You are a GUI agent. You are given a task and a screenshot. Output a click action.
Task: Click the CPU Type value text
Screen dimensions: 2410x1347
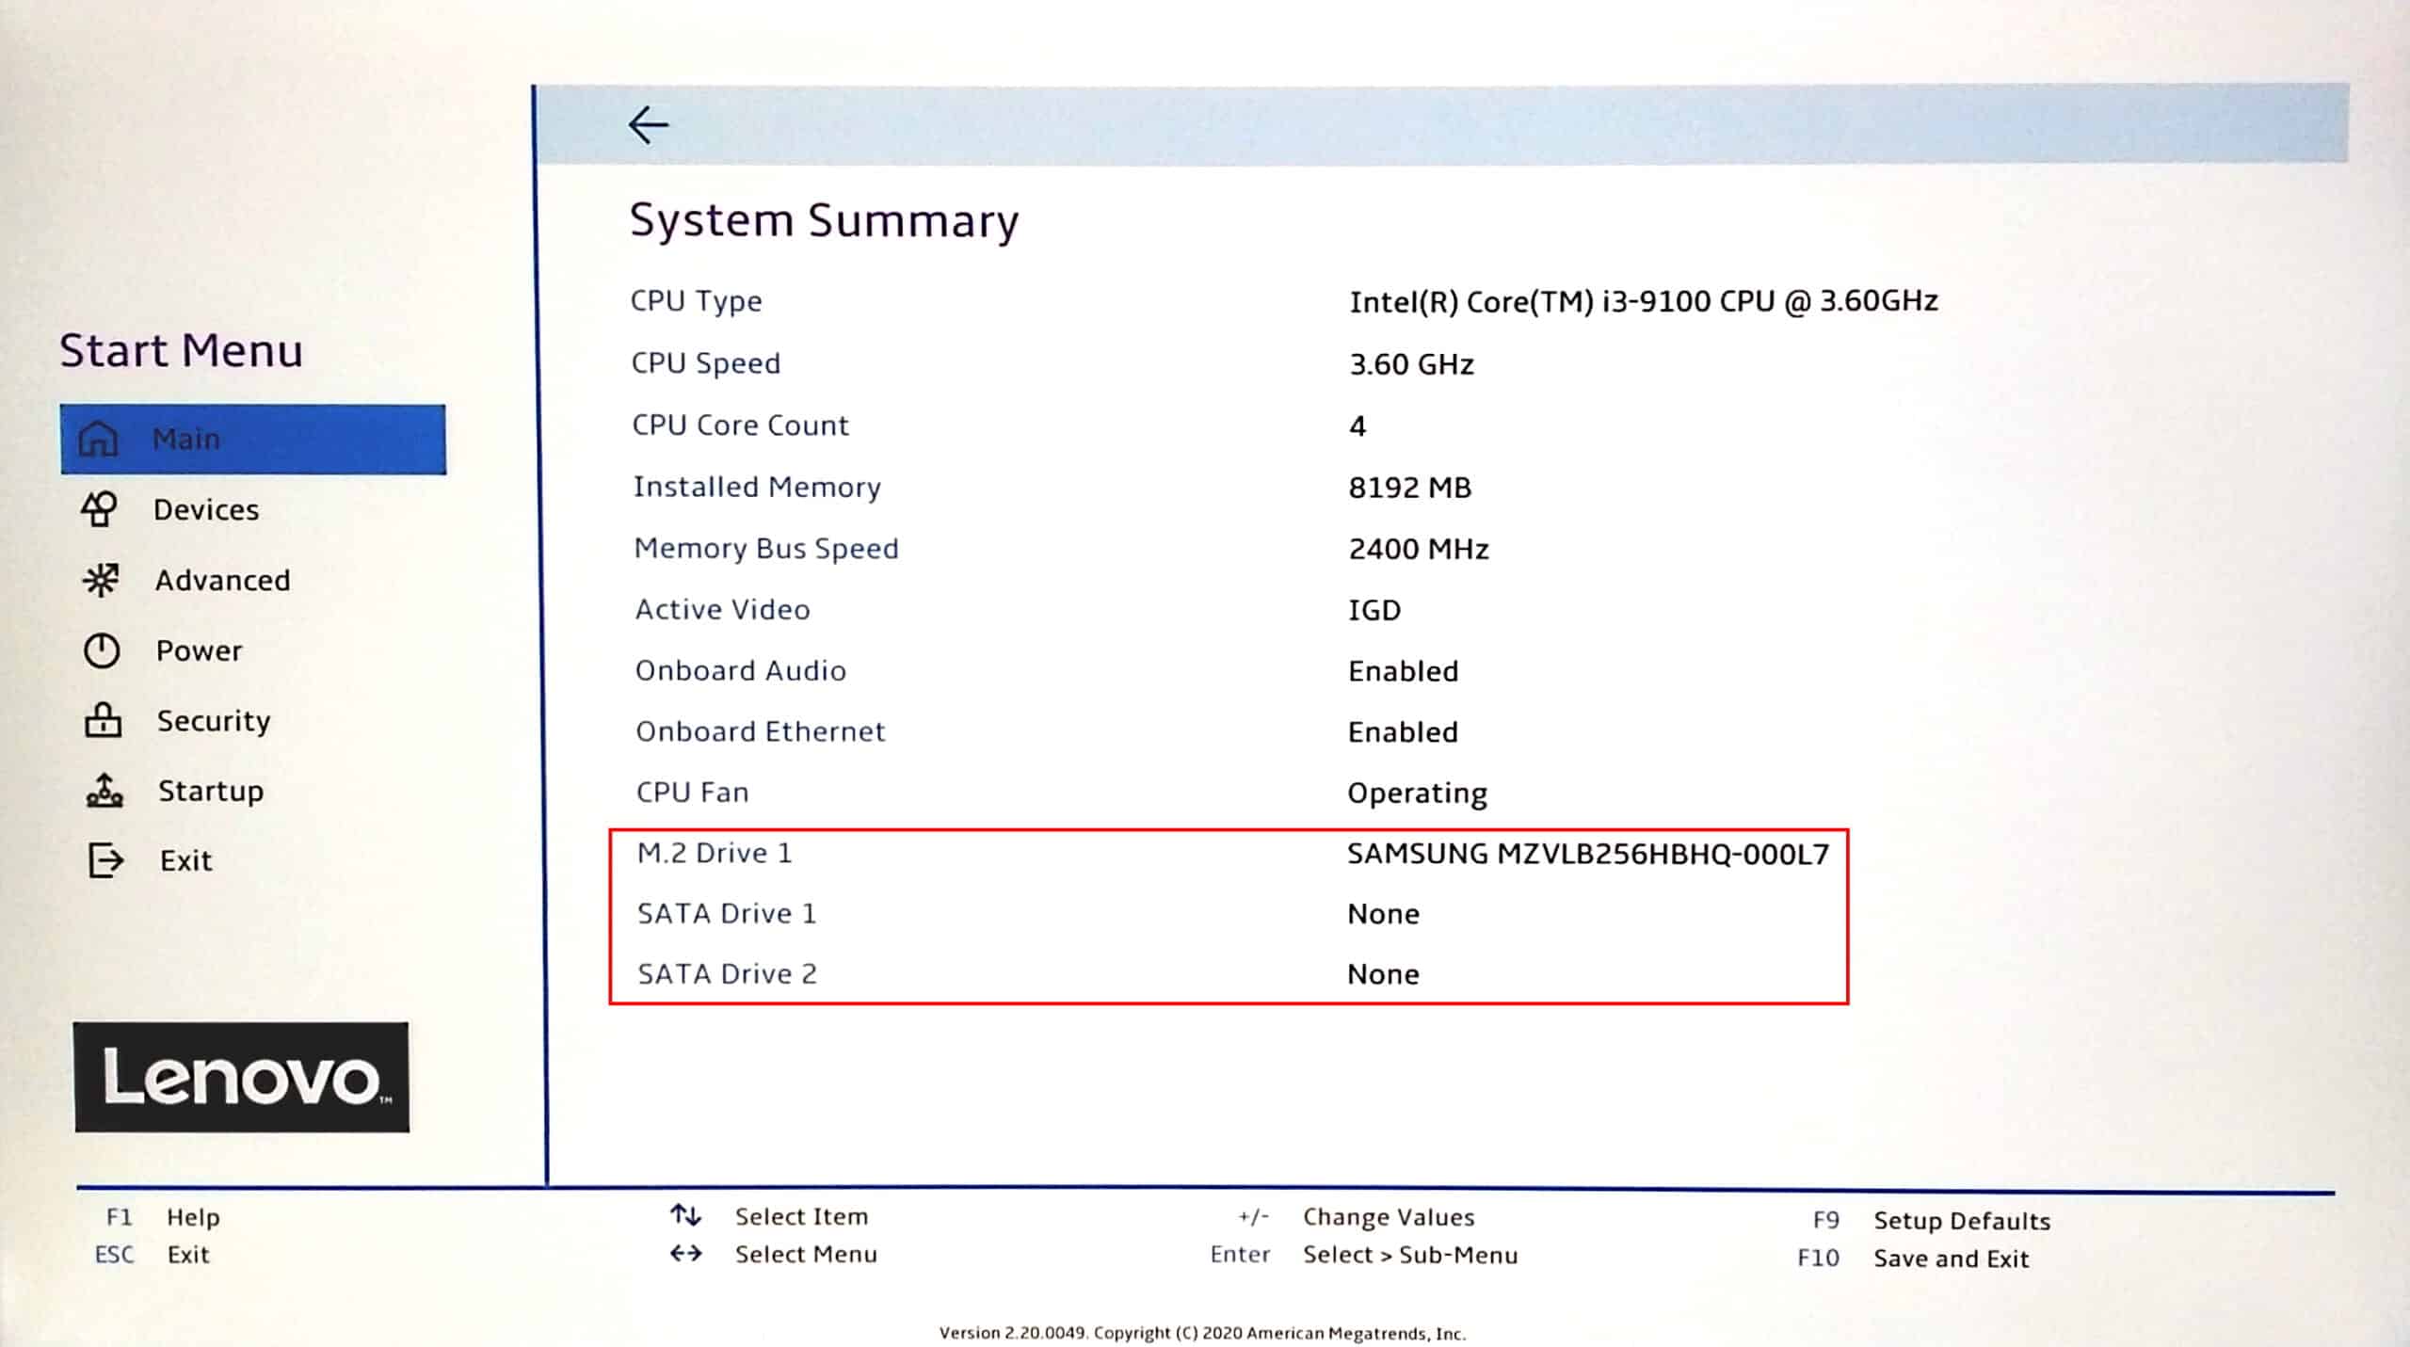pos(1643,301)
